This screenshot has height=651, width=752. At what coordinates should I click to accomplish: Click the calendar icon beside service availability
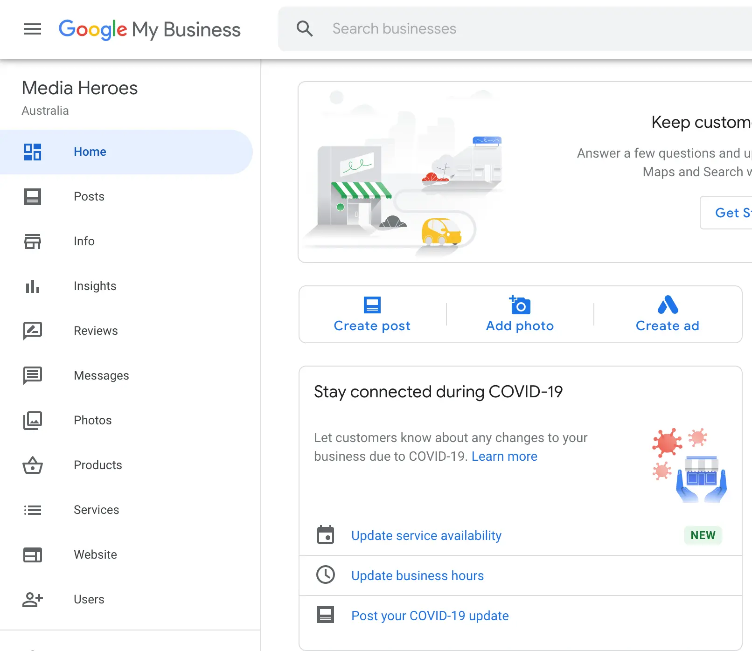[x=326, y=535]
